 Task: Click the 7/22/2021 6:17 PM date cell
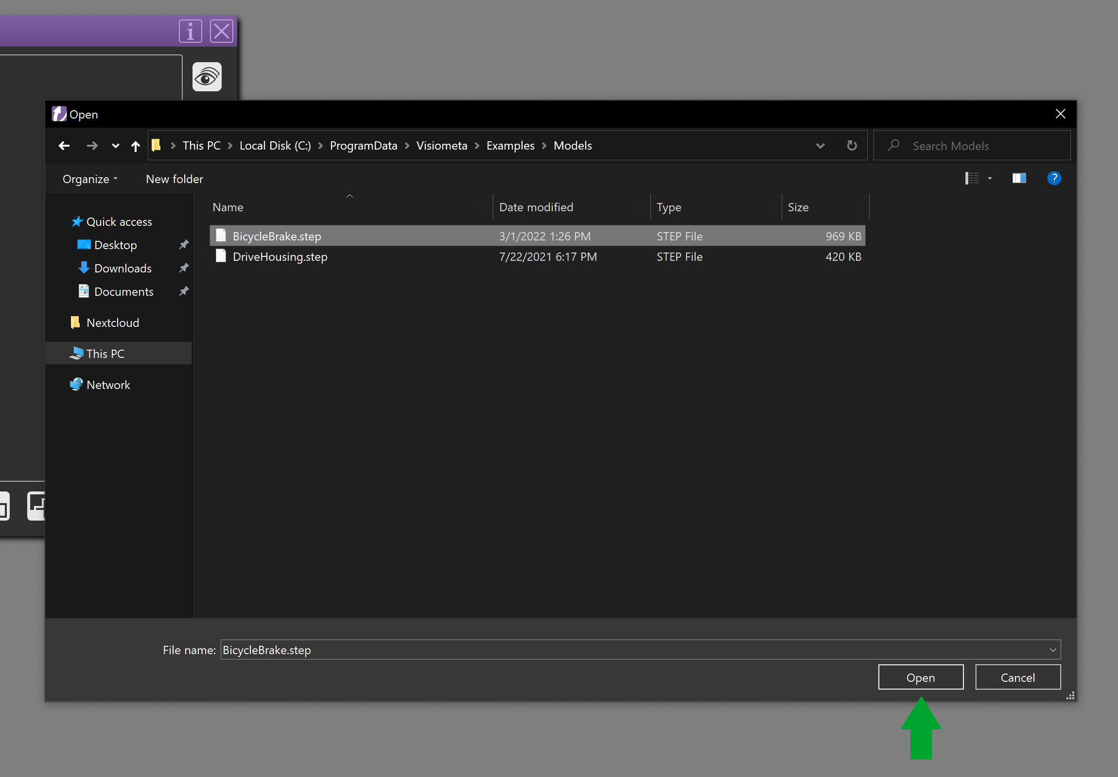point(548,257)
